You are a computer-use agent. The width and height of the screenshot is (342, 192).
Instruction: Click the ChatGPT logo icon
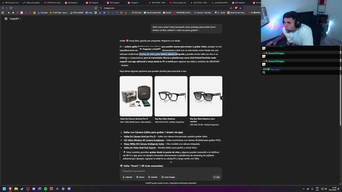tap(6, 19)
